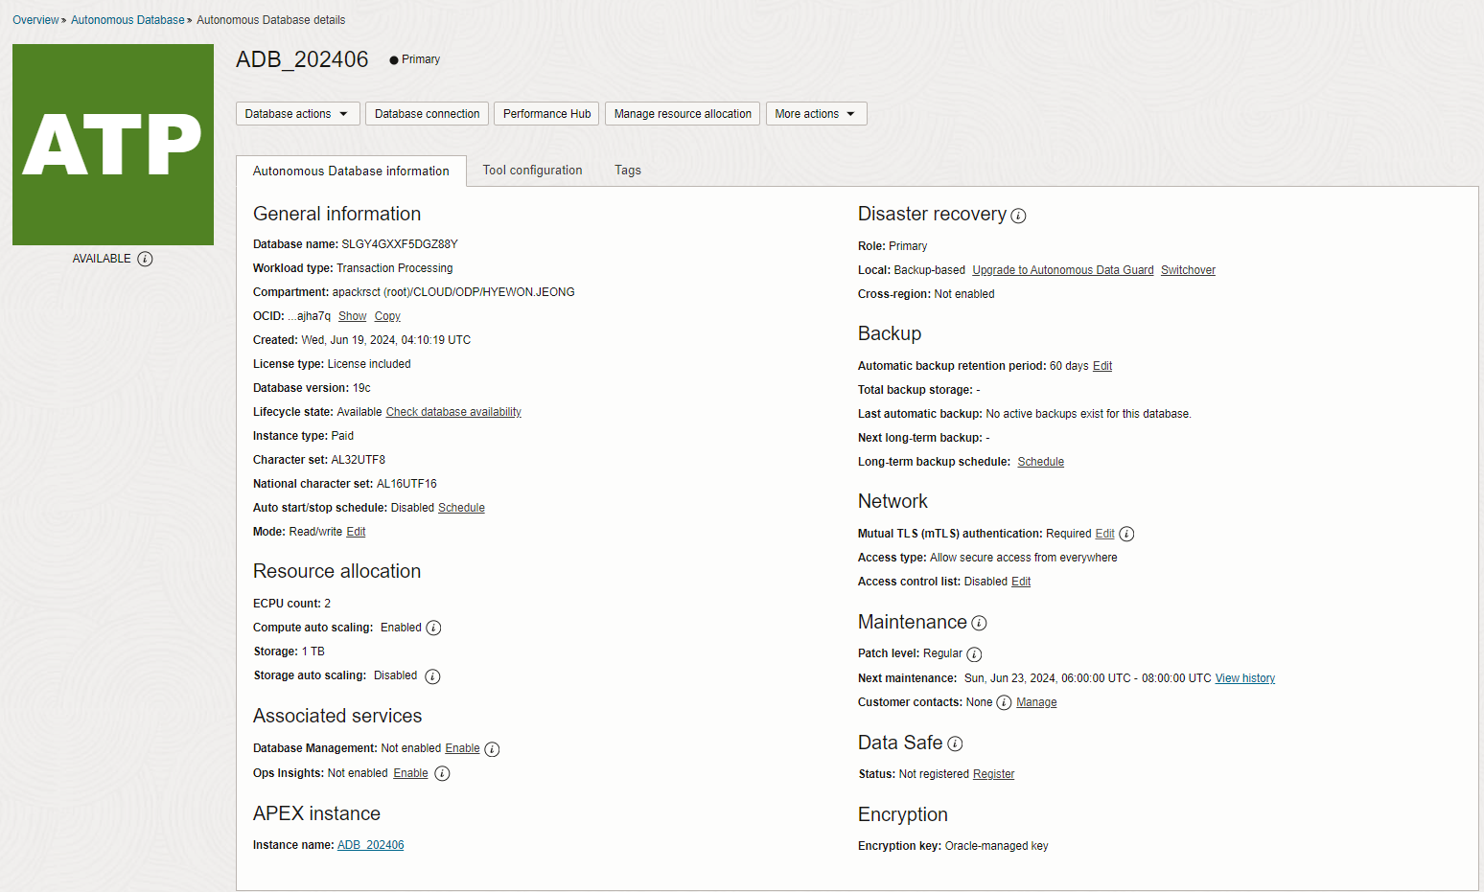Viewport: 1484px width, 892px height.
Task: Click the Switchover link
Action: 1188,270
